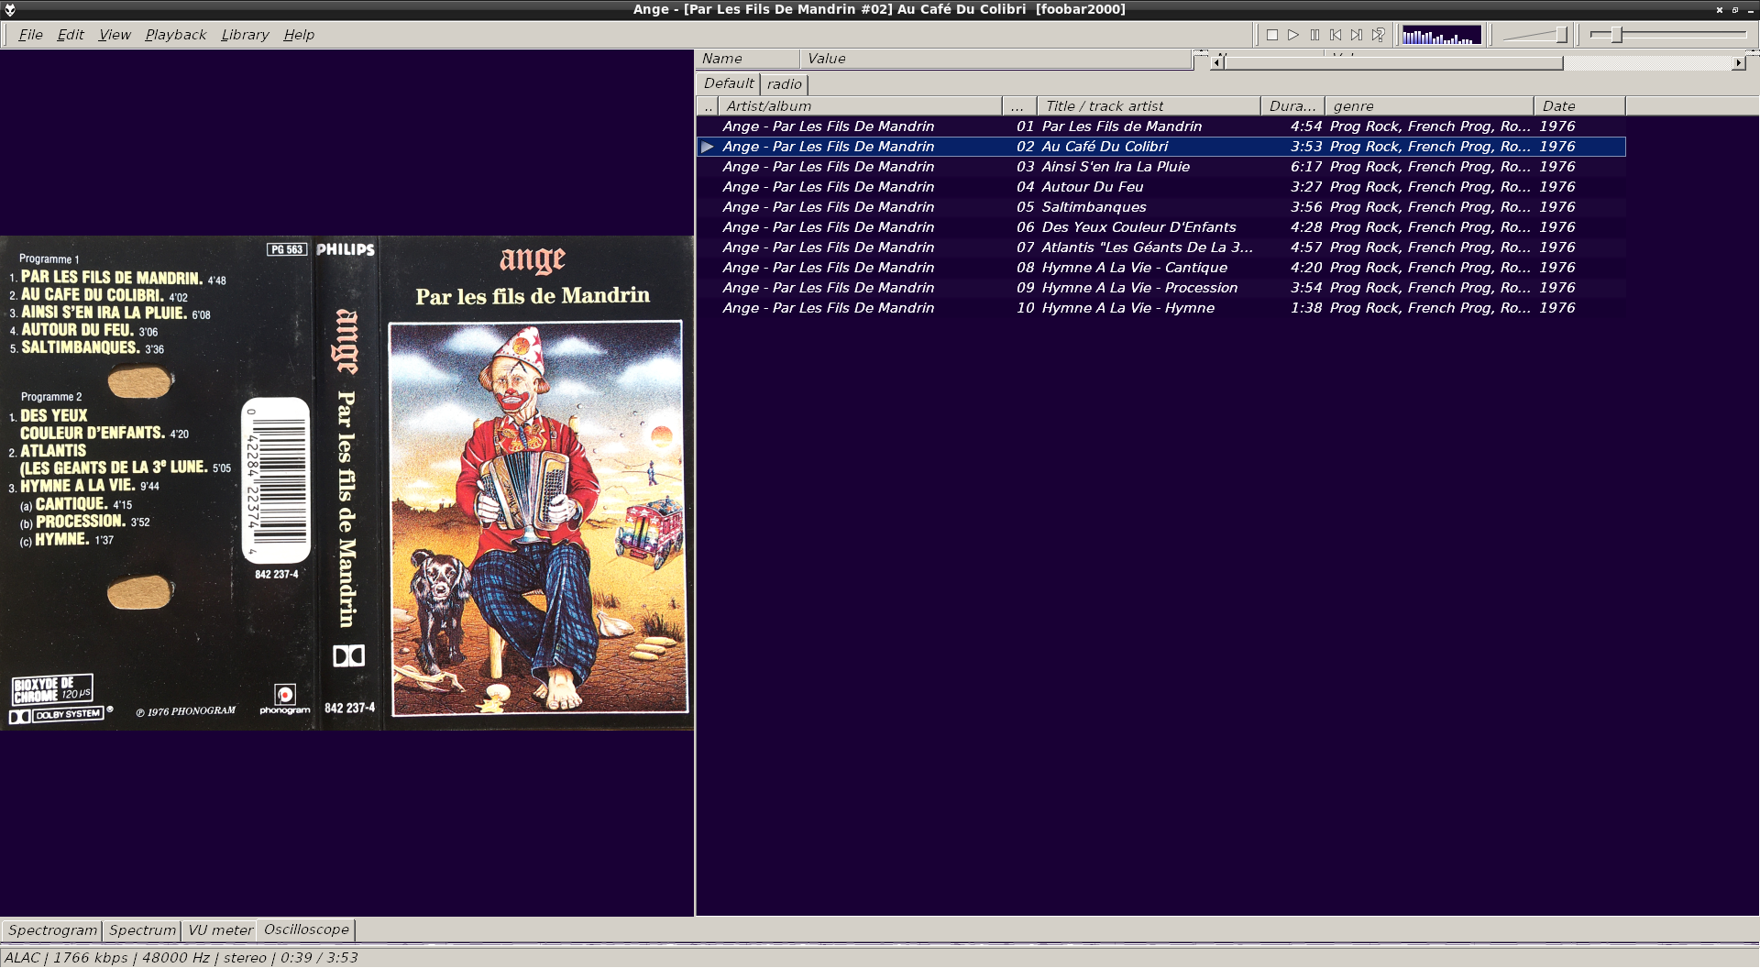
Task: Click the track number column header
Action: coord(1019,106)
